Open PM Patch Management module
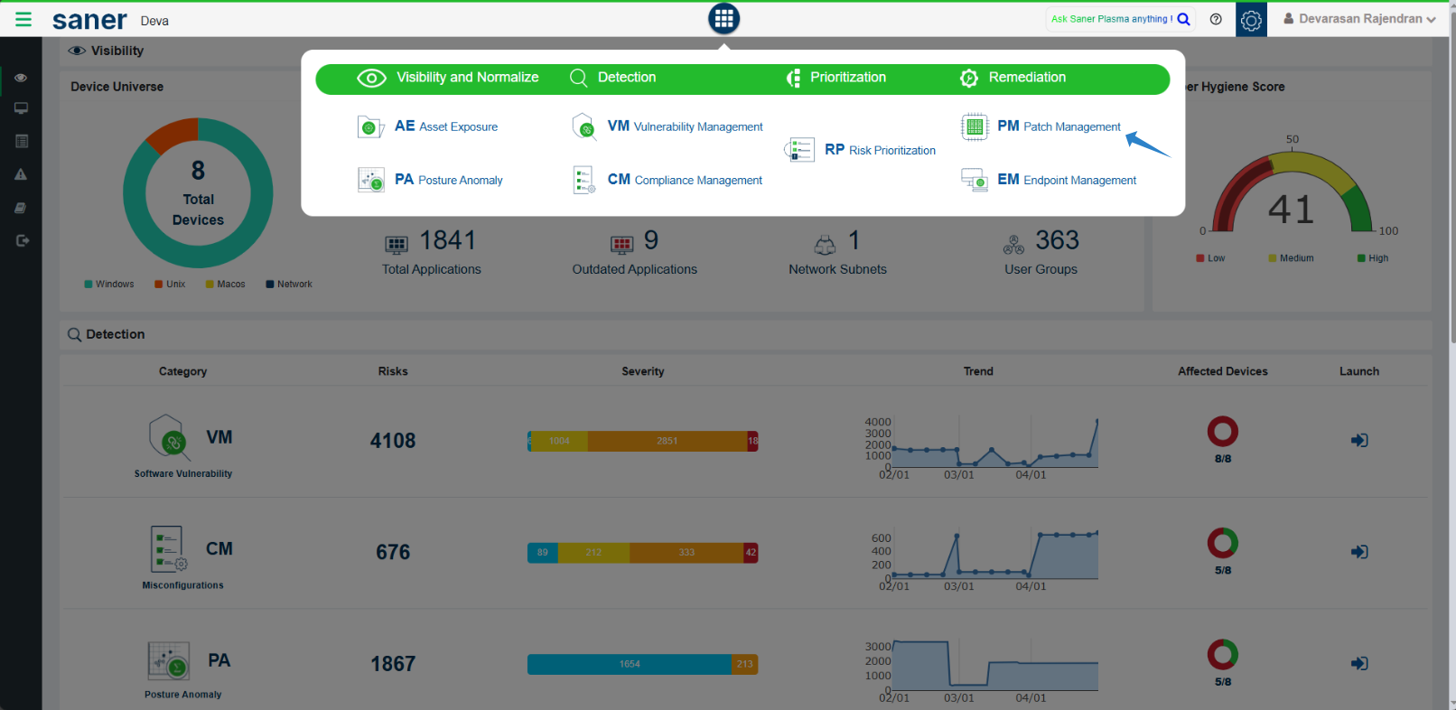 pyautogui.click(x=1058, y=126)
